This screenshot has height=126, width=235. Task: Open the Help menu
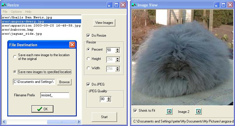(28, 12)
